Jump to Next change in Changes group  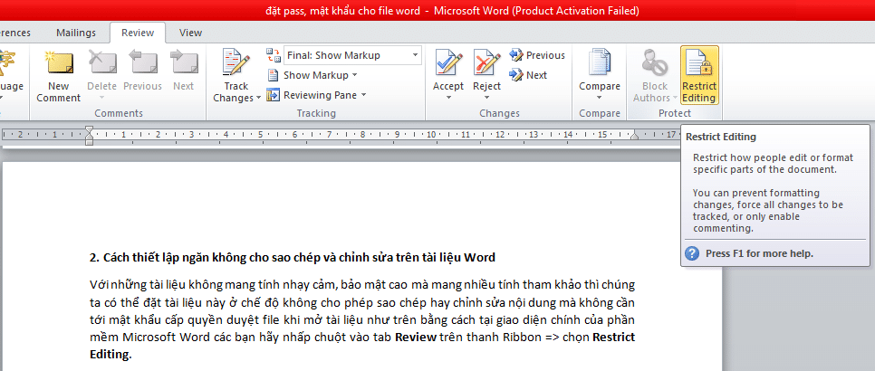click(x=528, y=75)
